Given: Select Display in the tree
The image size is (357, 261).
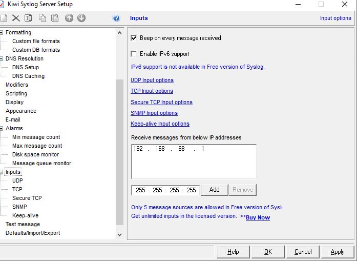Looking at the screenshot, I should (x=14, y=102).
